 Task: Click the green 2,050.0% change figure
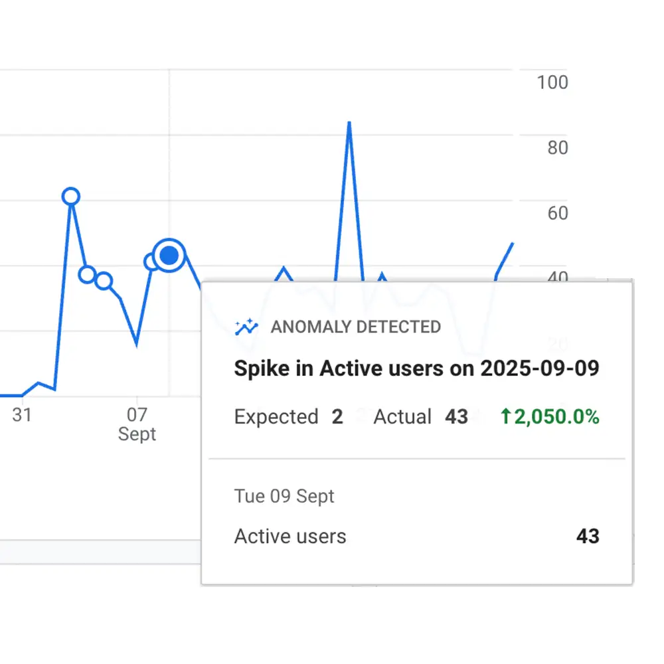point(556,417)
